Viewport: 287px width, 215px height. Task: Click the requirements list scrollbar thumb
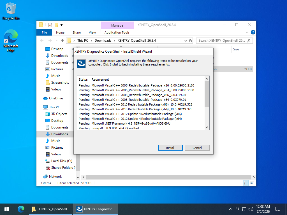point(207,94)
